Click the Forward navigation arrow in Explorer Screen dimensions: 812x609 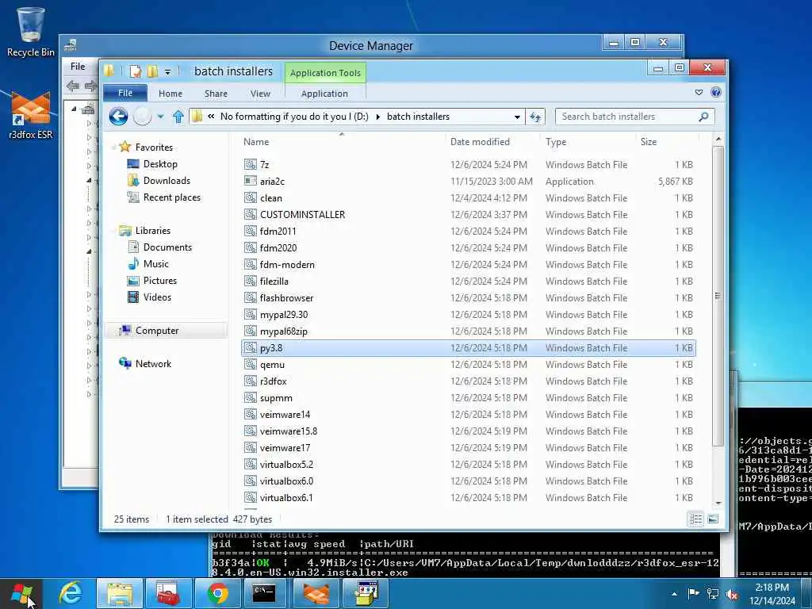click(143, 117)
